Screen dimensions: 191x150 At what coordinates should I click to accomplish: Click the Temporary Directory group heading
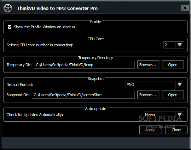pos(95,58)
